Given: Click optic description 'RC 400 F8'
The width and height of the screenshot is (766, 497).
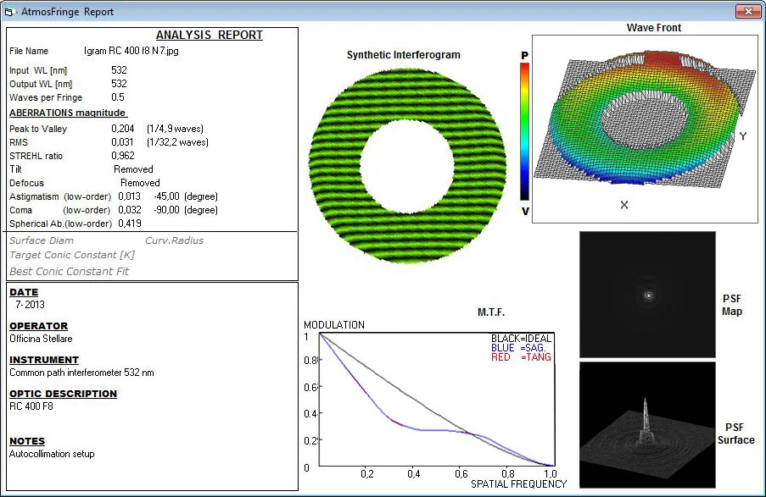Looking at the screenshot, I should (x=31, y=406).
